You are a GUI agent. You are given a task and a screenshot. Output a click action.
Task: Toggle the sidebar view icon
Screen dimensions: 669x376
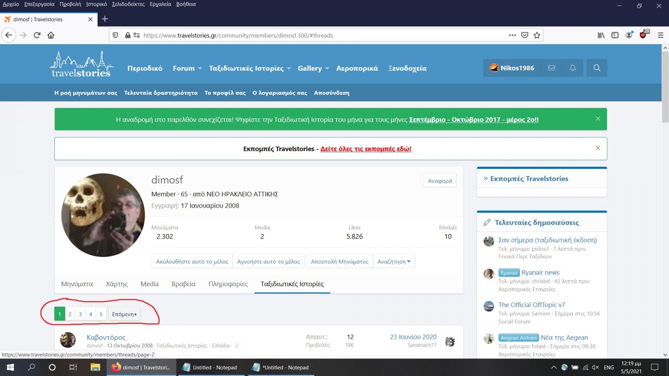click(615, 35)
